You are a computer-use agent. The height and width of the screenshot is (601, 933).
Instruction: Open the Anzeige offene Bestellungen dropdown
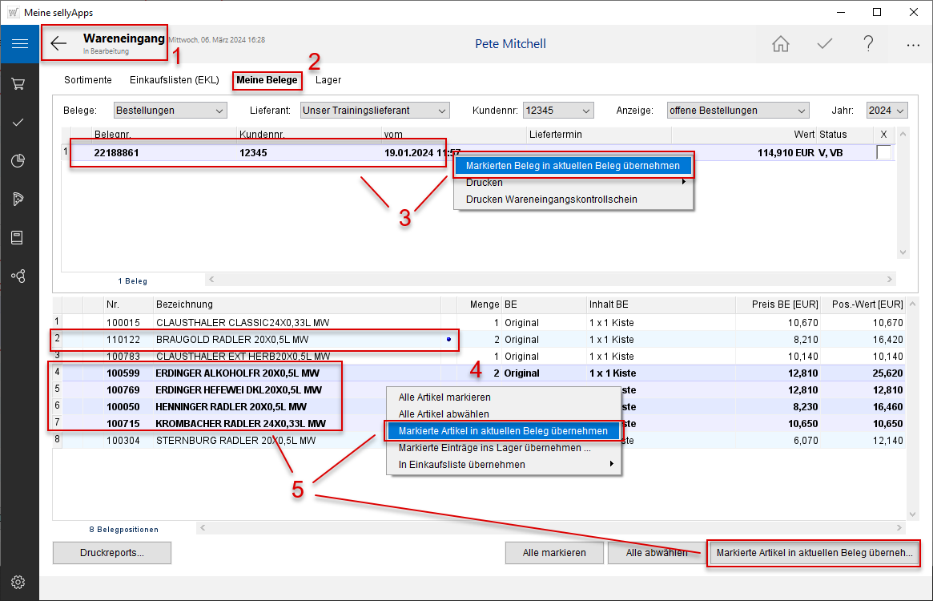pyautogui.click(x=738, y=111)
